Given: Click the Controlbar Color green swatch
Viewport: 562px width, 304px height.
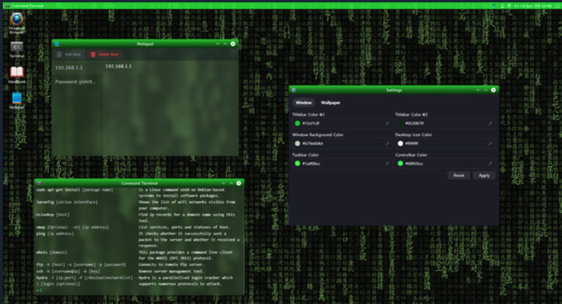Looking at the screenshot, I should [x=400, y=164].
